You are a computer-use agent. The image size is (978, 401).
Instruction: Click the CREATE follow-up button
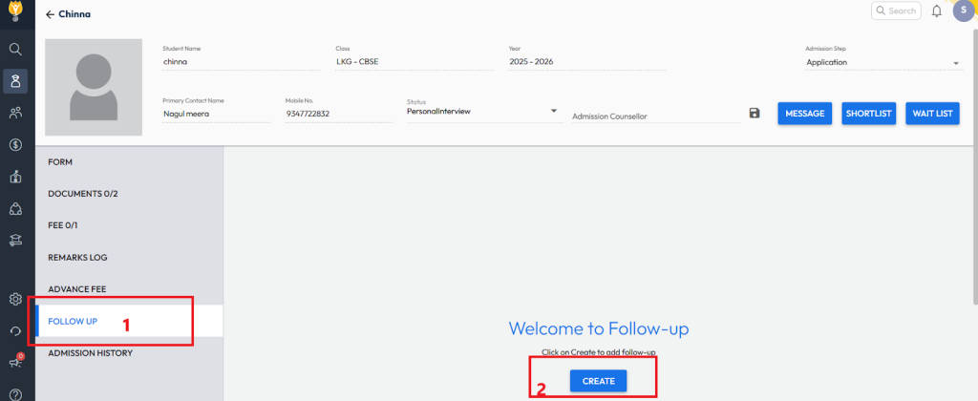coord(598,381)
